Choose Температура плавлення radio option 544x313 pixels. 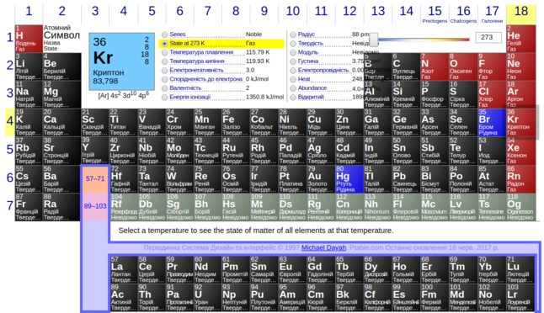tap(164, 53)
